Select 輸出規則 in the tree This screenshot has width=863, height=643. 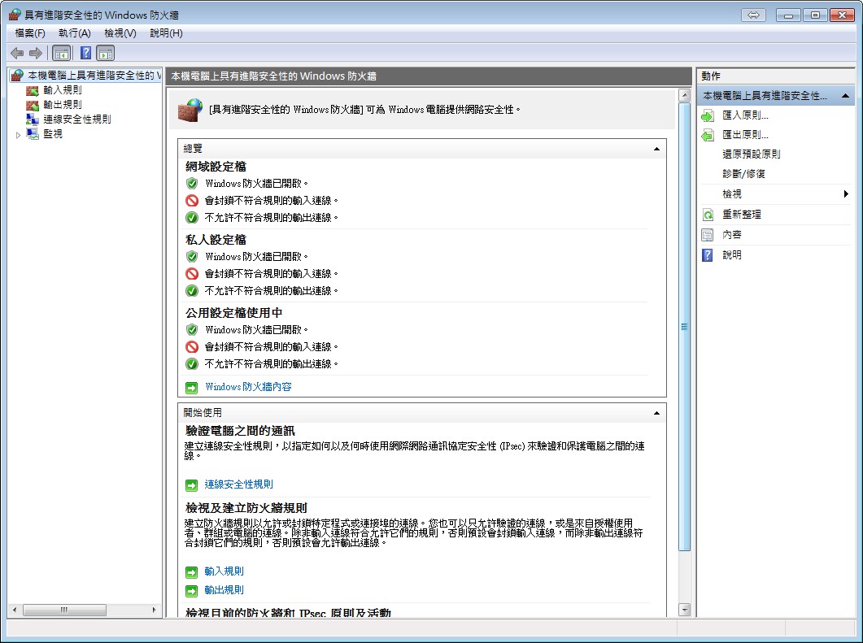(x=63, y=105)
